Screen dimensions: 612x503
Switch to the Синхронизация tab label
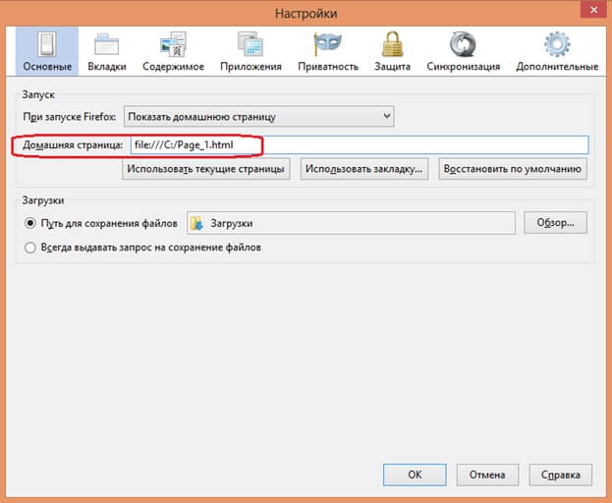pyautogui.click(x=464, y=67)
